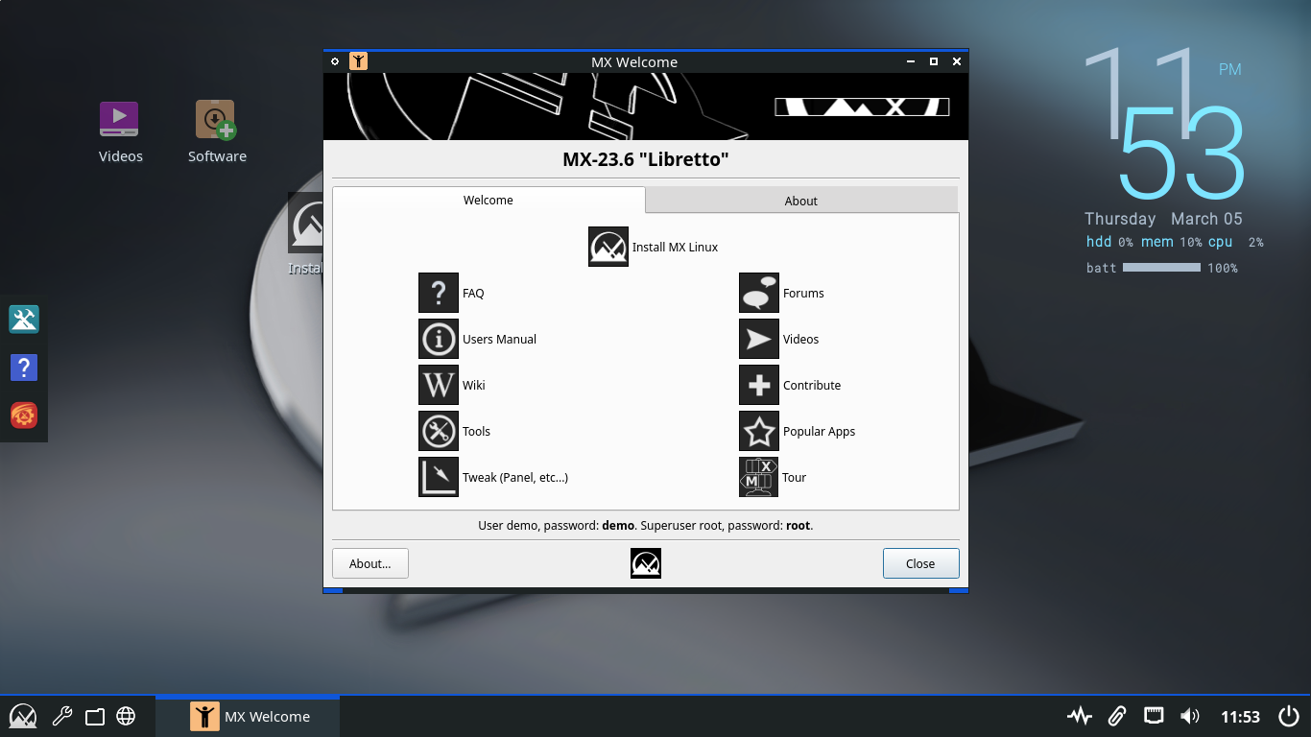Click the Install MX Linux icon

point(608,247)
